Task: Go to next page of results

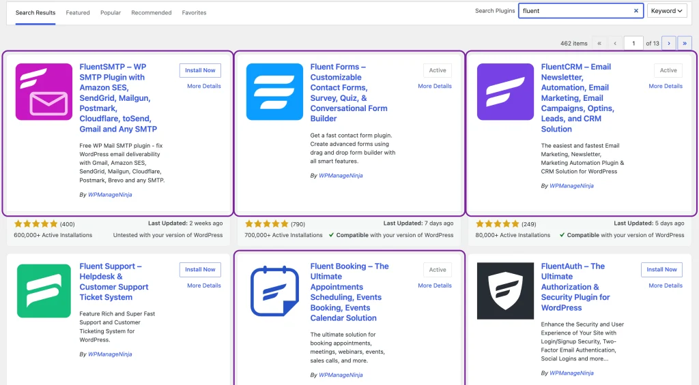Action: tap(669, 43)
